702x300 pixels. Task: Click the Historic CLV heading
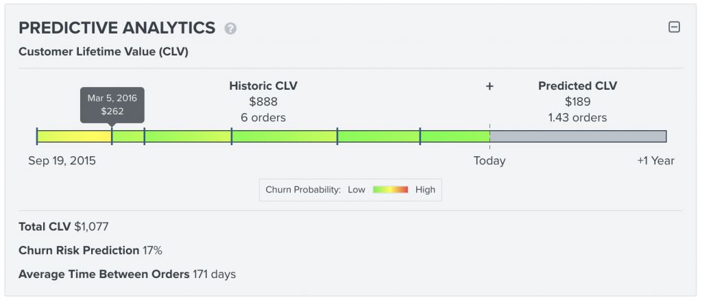pyautogui.click(x=263, y=86)
